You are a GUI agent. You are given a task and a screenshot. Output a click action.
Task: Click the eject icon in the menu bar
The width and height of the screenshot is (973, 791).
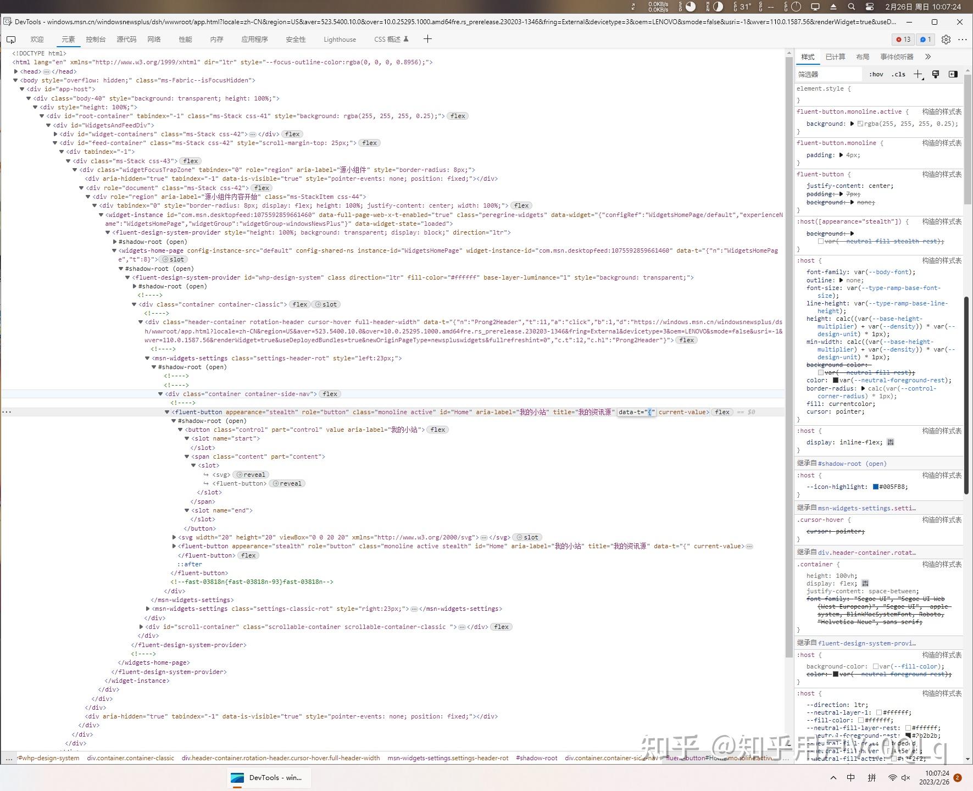coord(833,7)
